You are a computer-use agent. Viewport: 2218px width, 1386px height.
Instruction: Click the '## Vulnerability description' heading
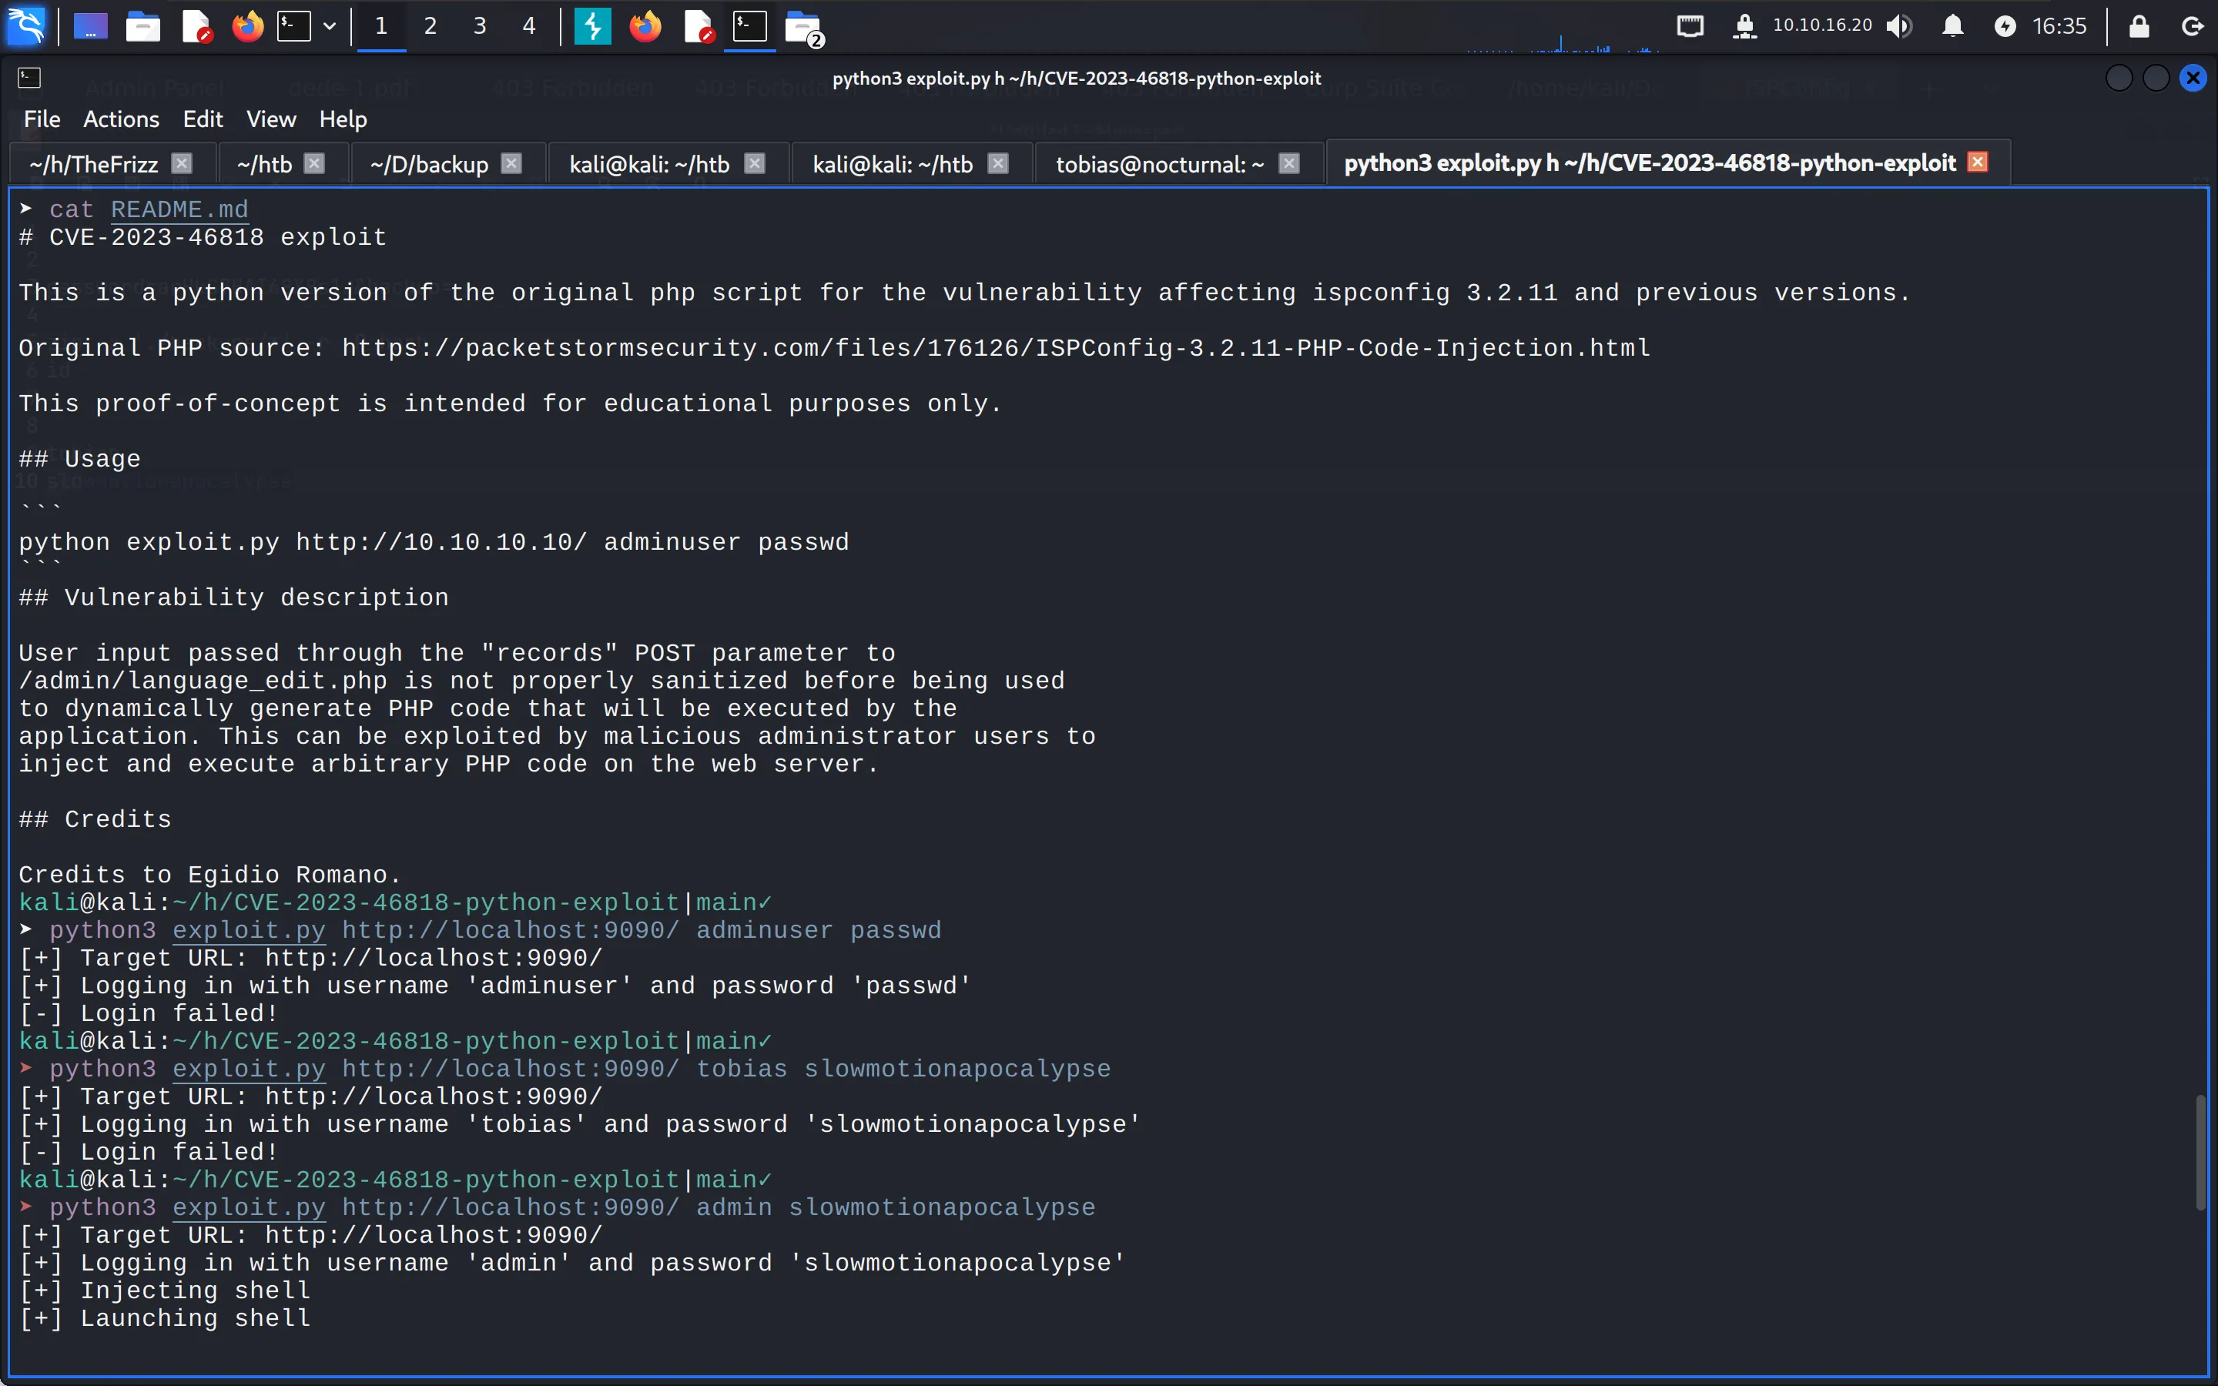[233, 598]
